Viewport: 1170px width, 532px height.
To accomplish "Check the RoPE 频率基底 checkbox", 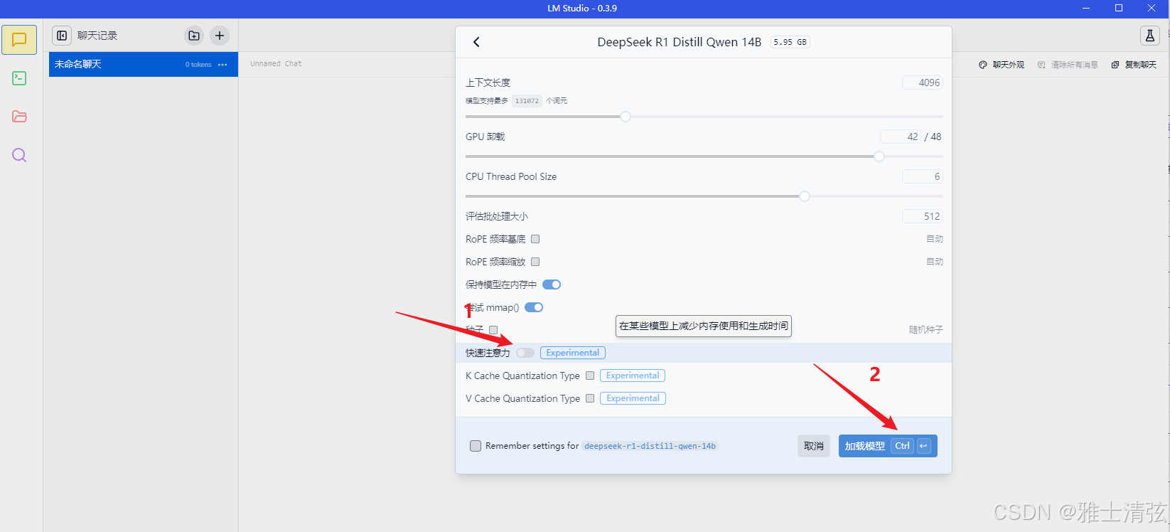I will click(x=535, y=239).
